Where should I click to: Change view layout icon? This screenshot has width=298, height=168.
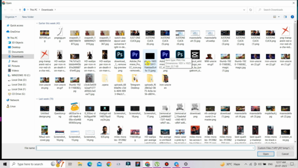(275, 17)
